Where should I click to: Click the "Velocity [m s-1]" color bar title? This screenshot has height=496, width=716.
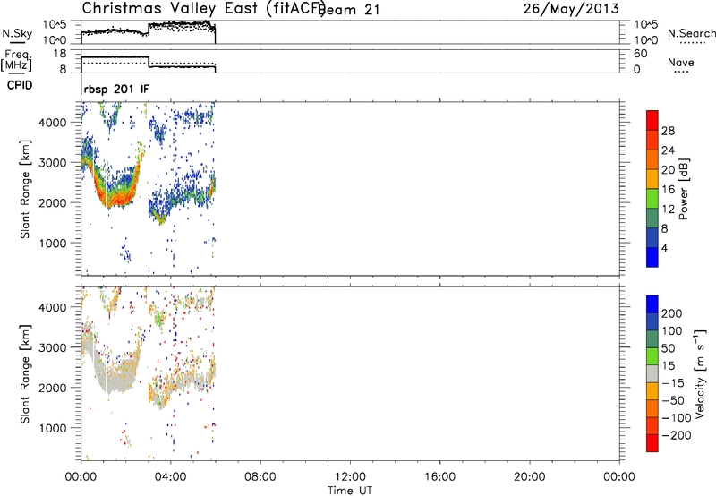point(701,373)
